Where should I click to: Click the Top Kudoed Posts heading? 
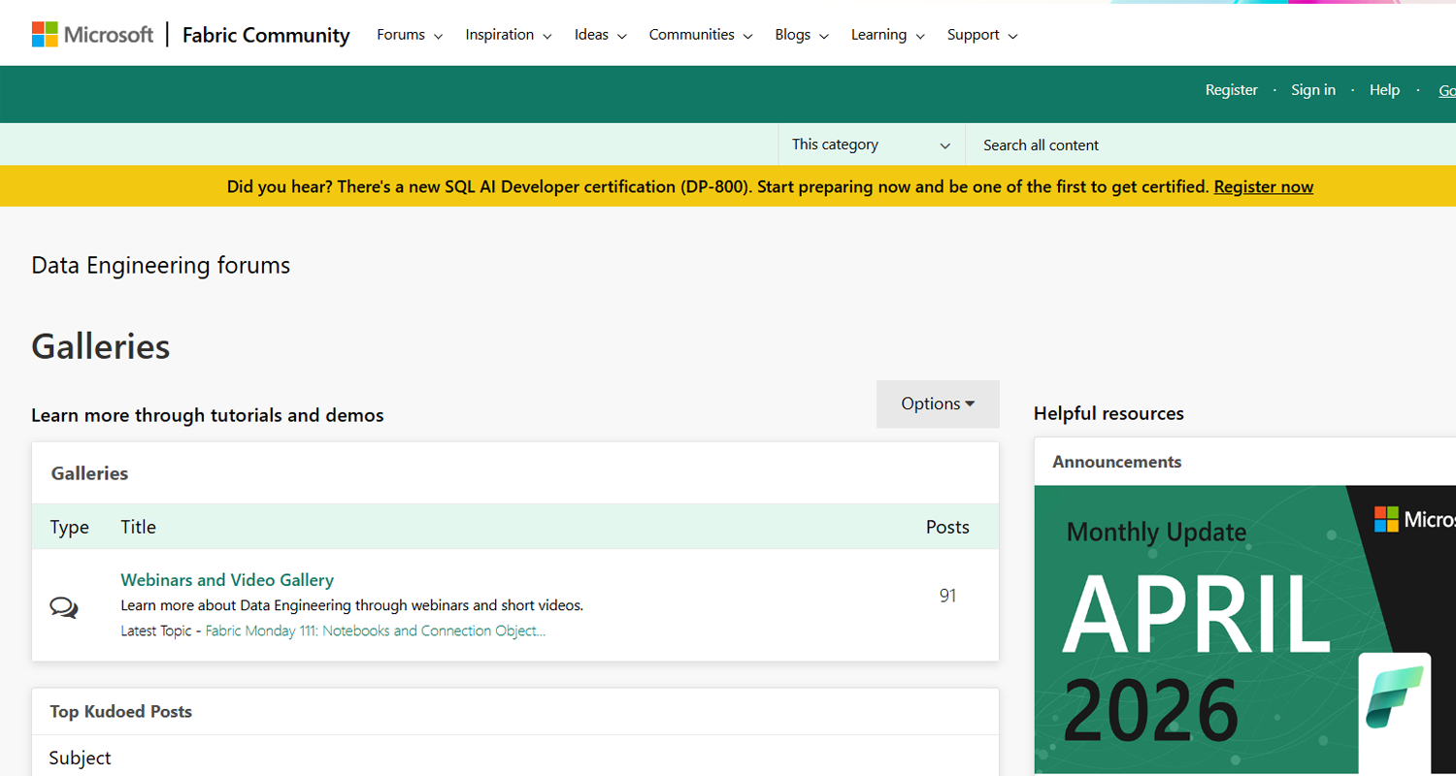pyautogui.click(x=121, y=712)
